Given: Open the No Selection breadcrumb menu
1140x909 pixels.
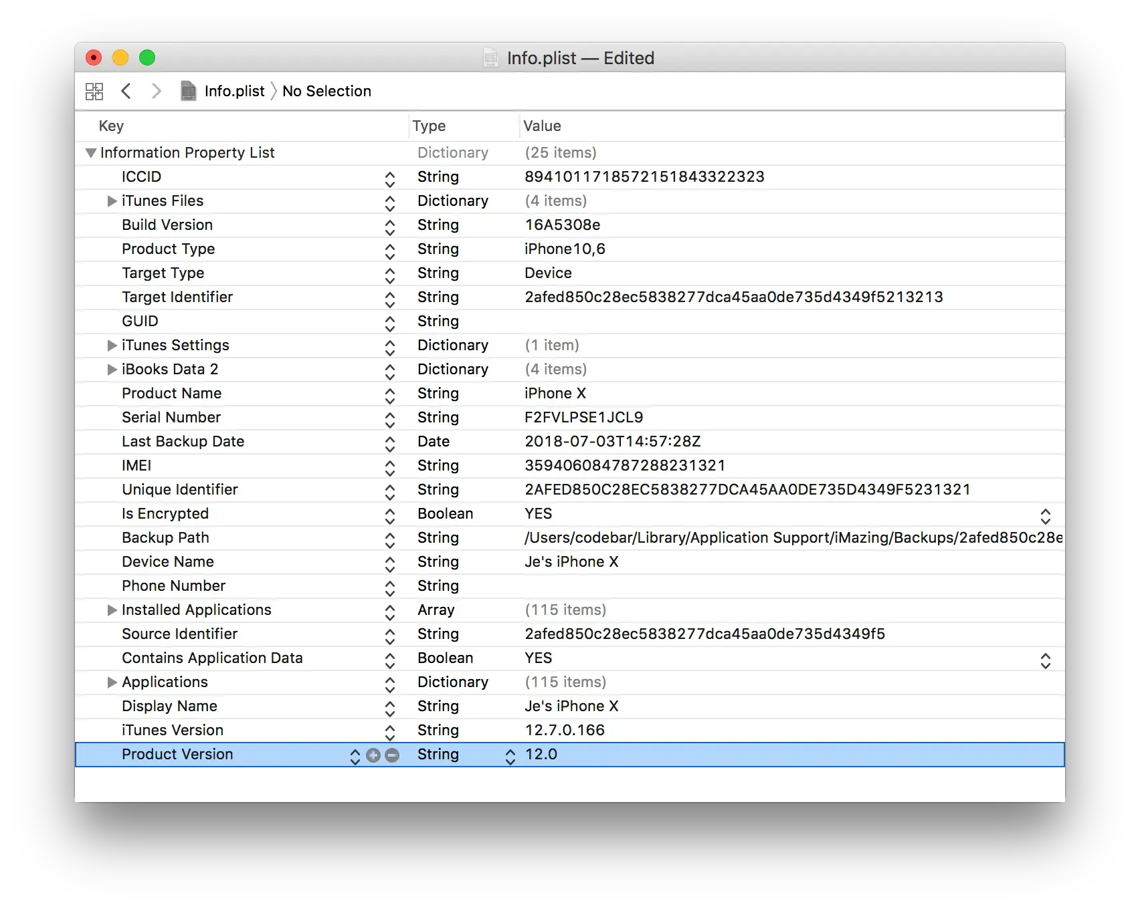Looking at the screenshot, I should [x=327, y=91].
